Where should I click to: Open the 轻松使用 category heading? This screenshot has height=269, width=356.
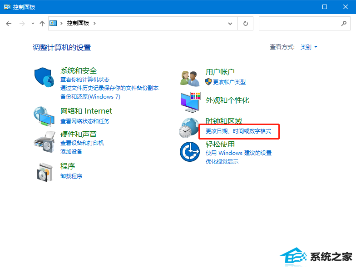point(220,144)
